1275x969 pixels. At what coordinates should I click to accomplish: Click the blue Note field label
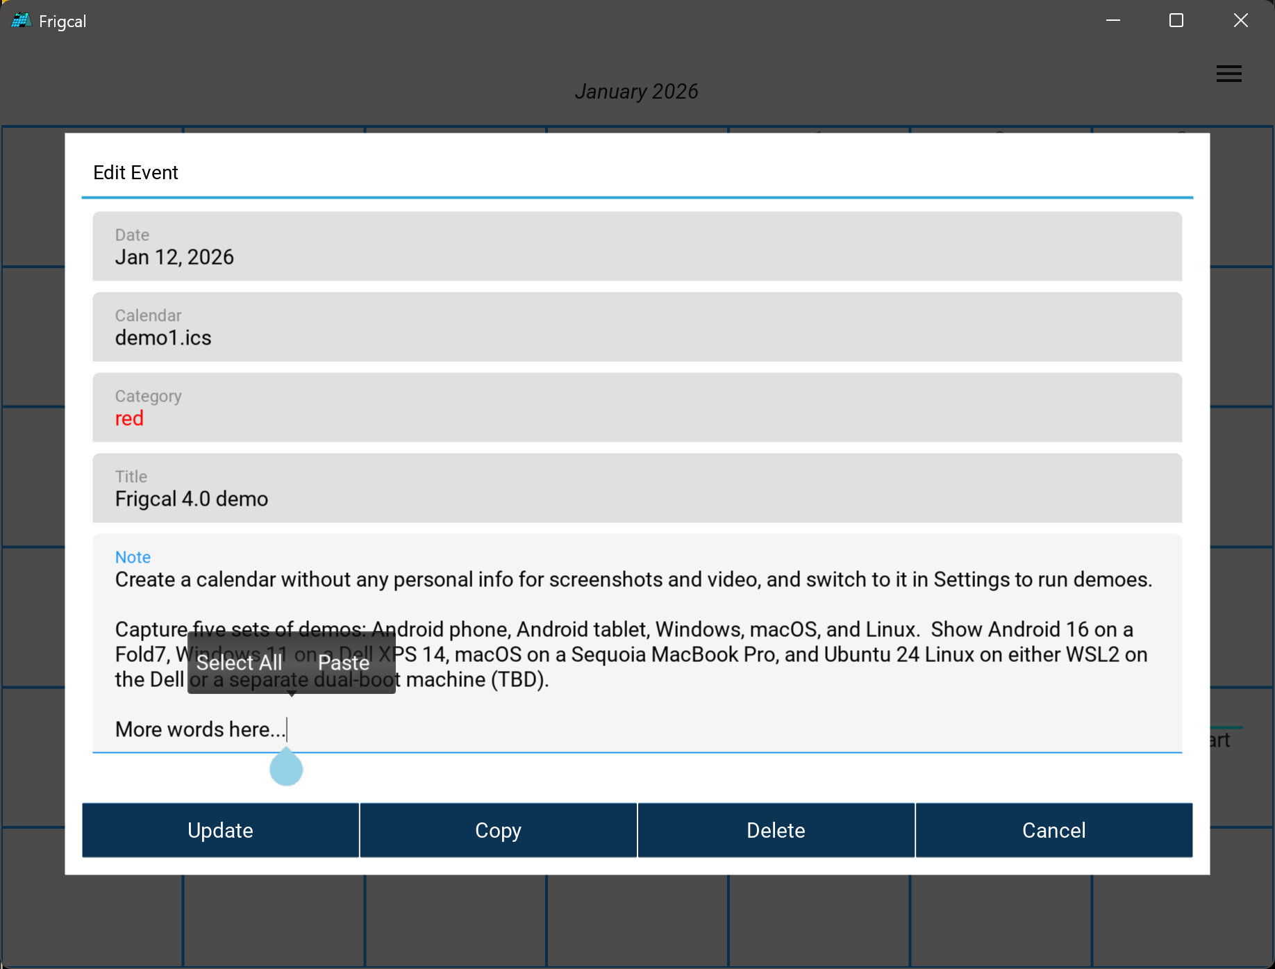(133, 557)
